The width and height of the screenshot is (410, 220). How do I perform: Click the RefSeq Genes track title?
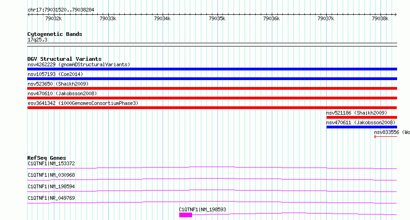click(47, 158)
